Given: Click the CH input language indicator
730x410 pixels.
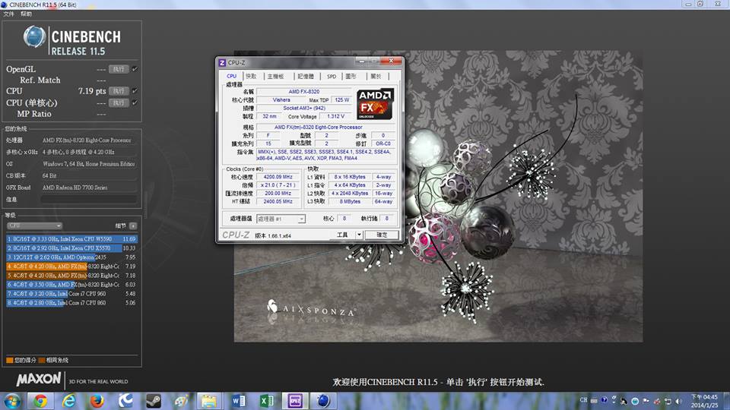Looking at the screenshot, I should coord(583,401).
